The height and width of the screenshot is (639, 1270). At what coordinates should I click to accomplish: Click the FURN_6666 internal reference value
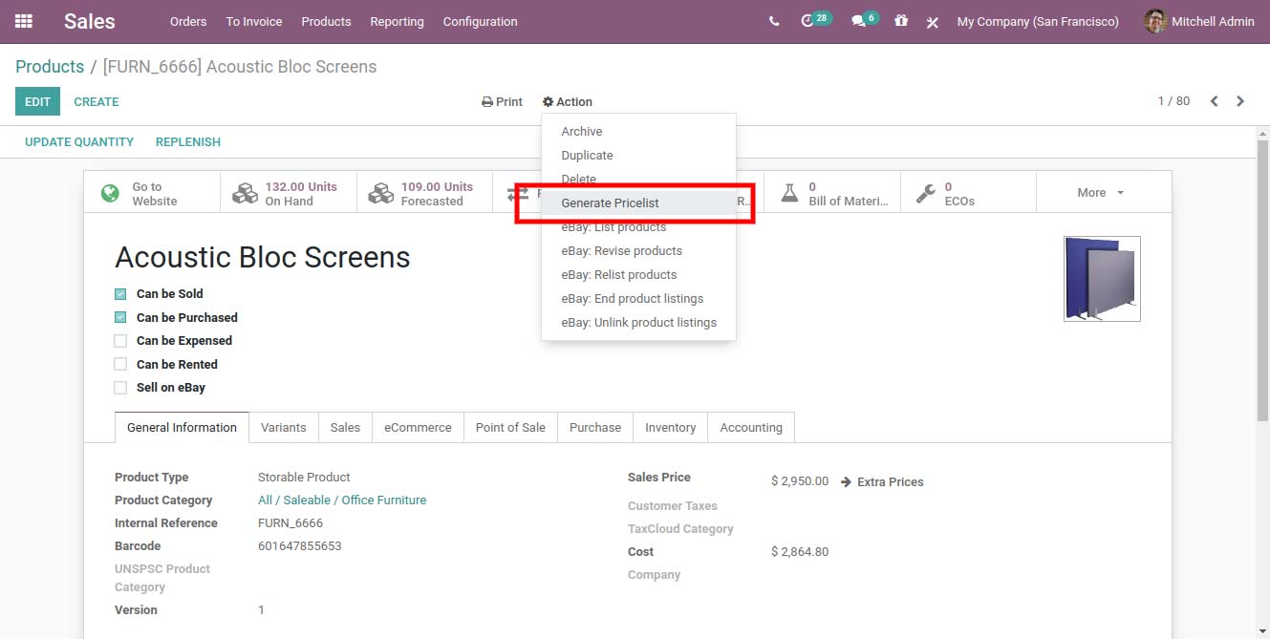click(x=291, y=523)
